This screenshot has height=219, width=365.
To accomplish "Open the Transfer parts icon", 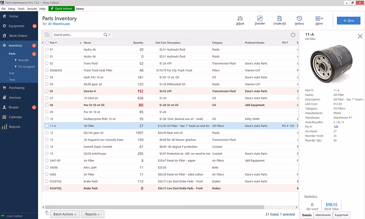I will (x=260, y=20).
